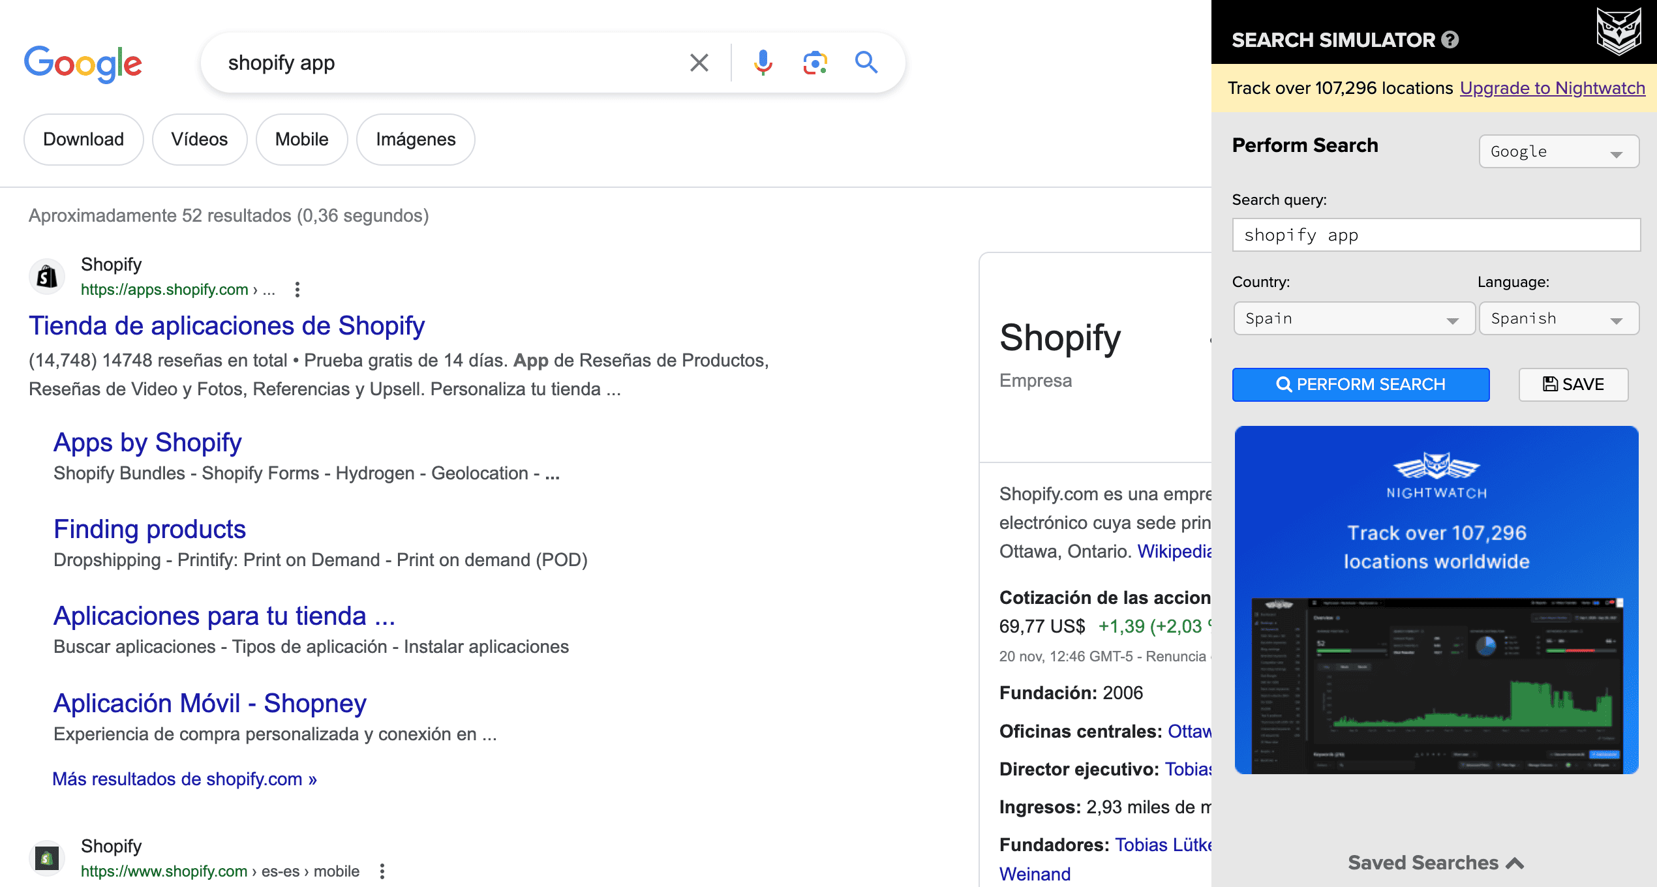Screen dimensions: 1657x887
Task: Click the Nightwatch owl logo
Action: point(1619,29)
